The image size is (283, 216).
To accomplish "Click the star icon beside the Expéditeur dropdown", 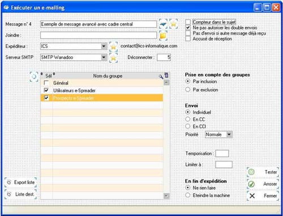I will pos(113,46).
